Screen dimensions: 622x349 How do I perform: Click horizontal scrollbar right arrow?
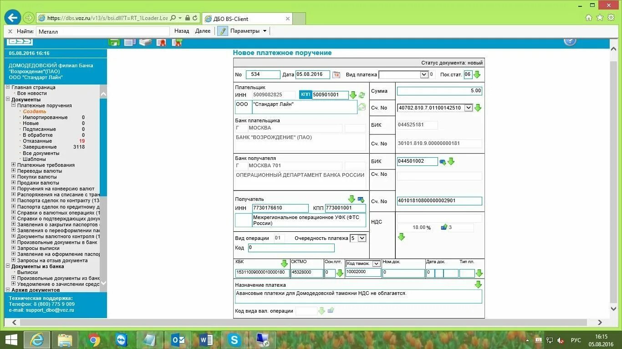(601, 323)
